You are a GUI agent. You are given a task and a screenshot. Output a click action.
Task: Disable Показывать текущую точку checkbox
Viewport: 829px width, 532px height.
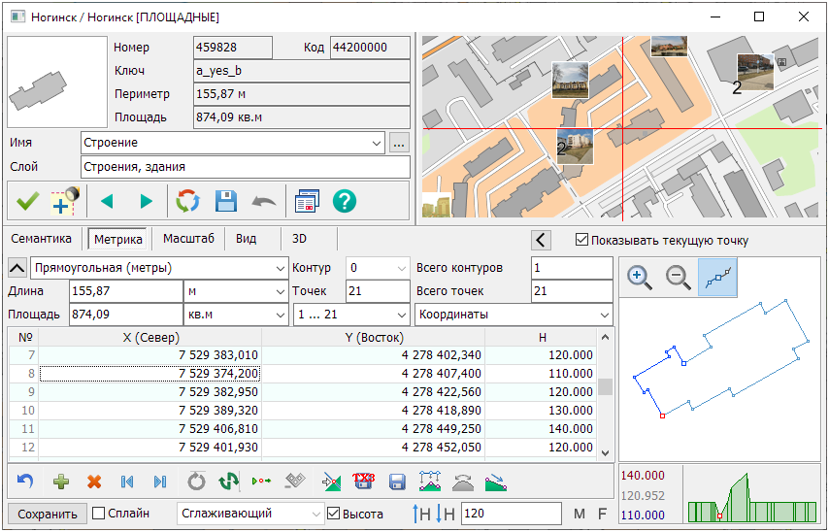(581, 240)
